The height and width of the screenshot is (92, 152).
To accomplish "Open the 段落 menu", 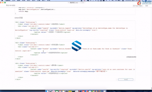I will pos(24,1).
